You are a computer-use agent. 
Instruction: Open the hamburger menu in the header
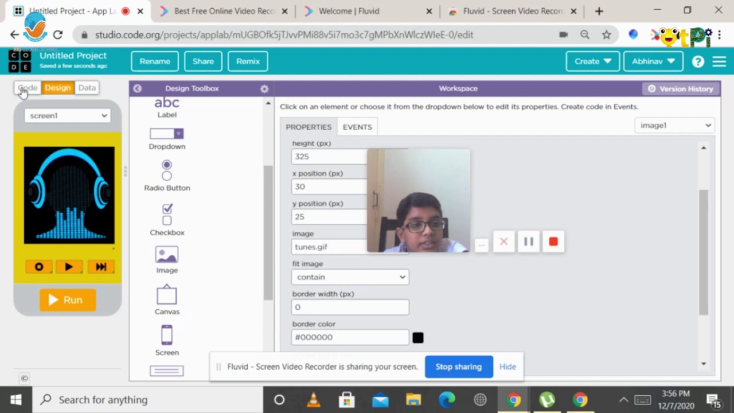click(719, 61)
